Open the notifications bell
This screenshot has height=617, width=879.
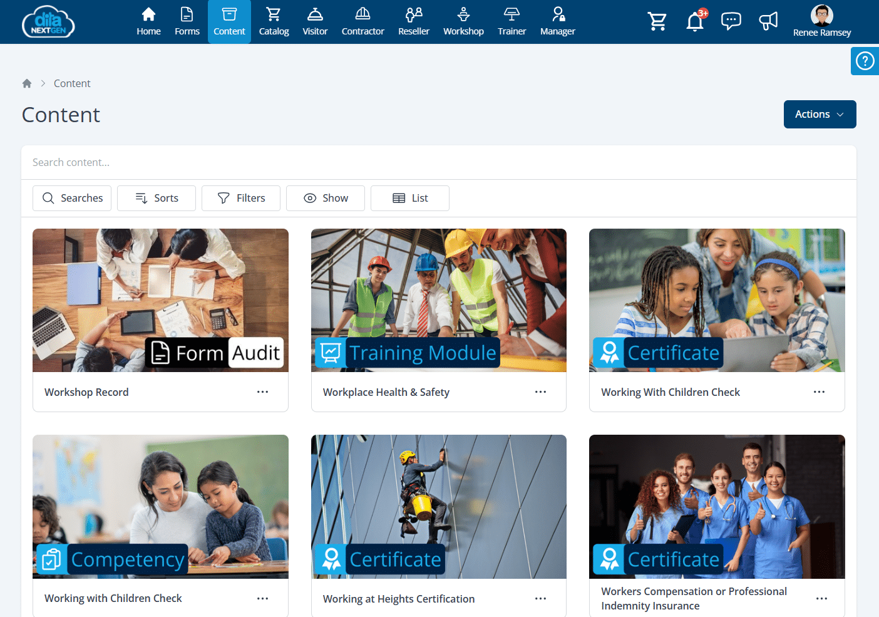click(x=694, y=22)
